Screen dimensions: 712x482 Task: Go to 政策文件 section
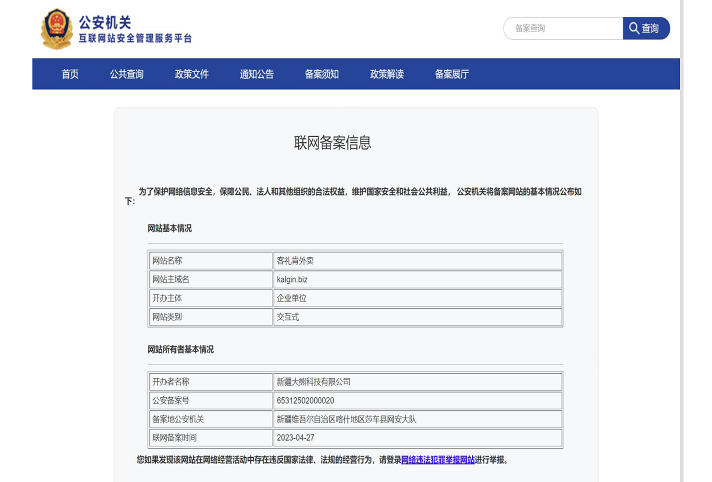pyautogui.click(x=192, y=74)
